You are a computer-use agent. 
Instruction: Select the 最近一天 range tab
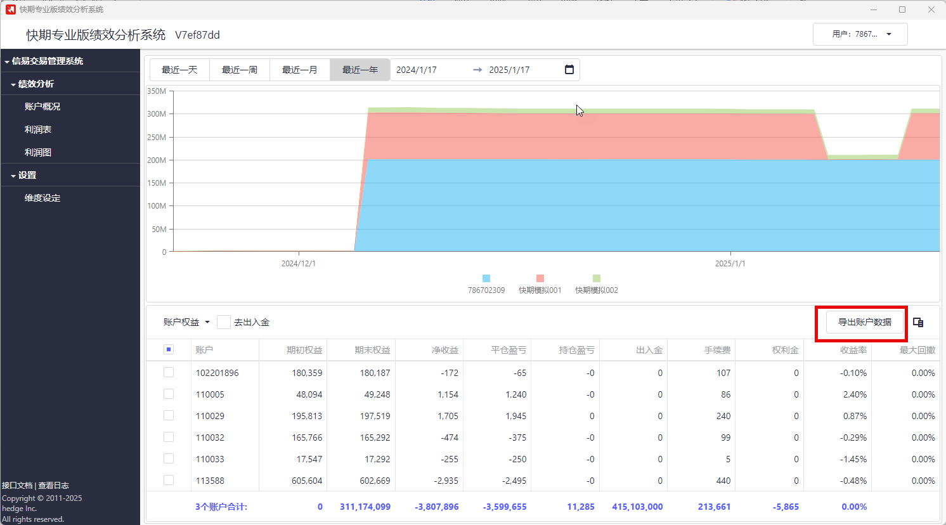click(179, 70)
